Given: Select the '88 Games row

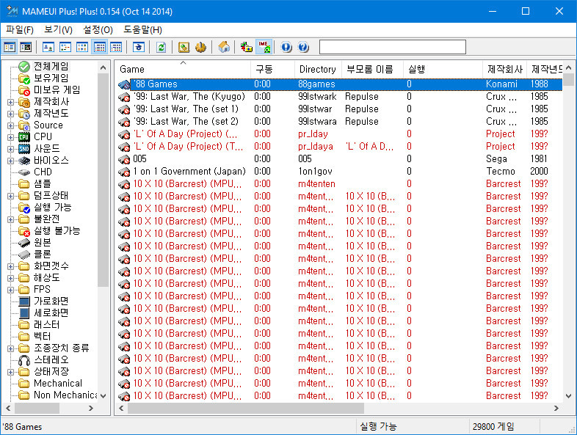Looking at the screenshot, I should (x=338, y=84).
